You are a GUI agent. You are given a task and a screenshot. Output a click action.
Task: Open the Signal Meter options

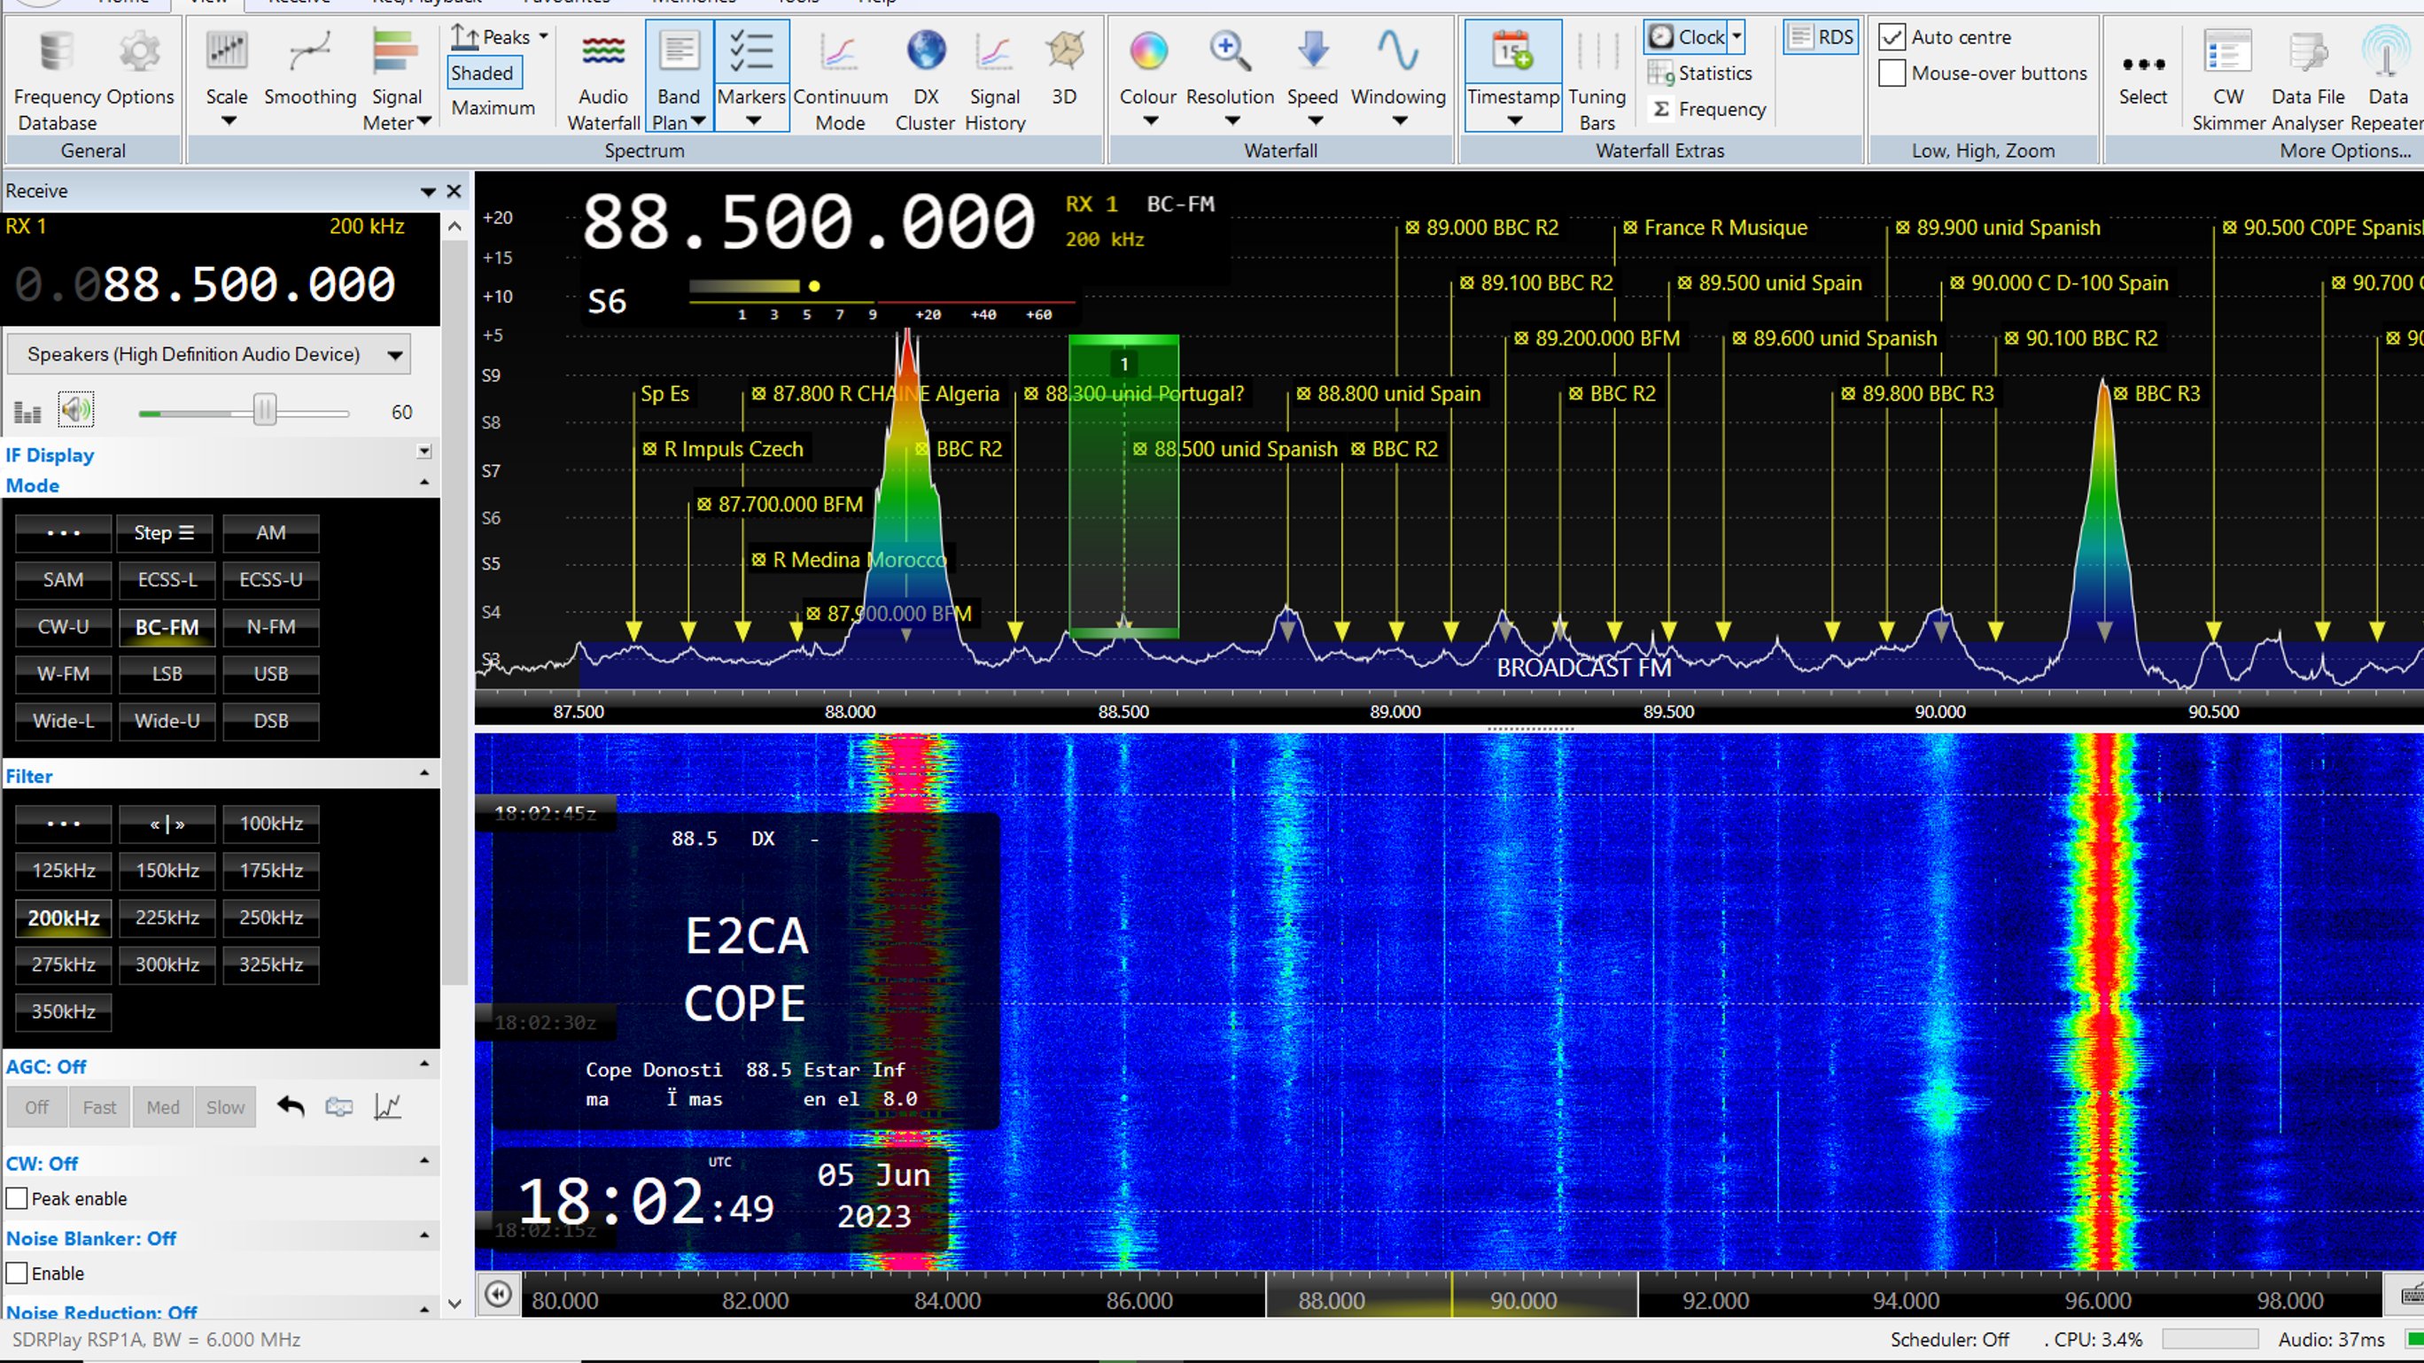(396, 79)
